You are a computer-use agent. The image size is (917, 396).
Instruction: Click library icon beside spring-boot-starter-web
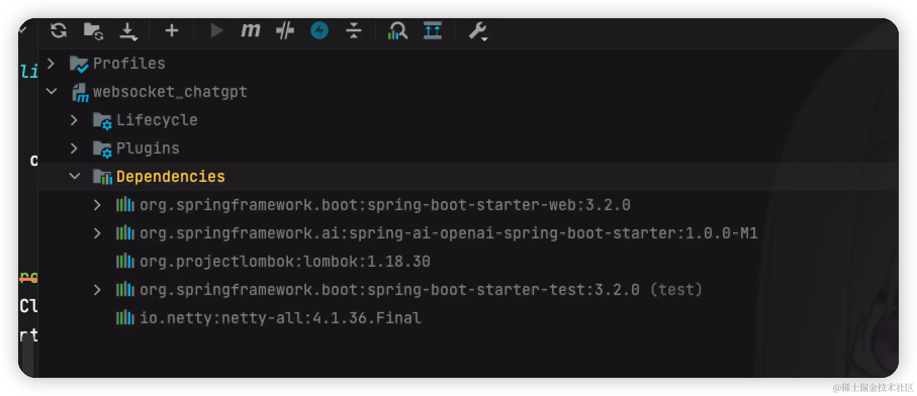pos(125,205)
